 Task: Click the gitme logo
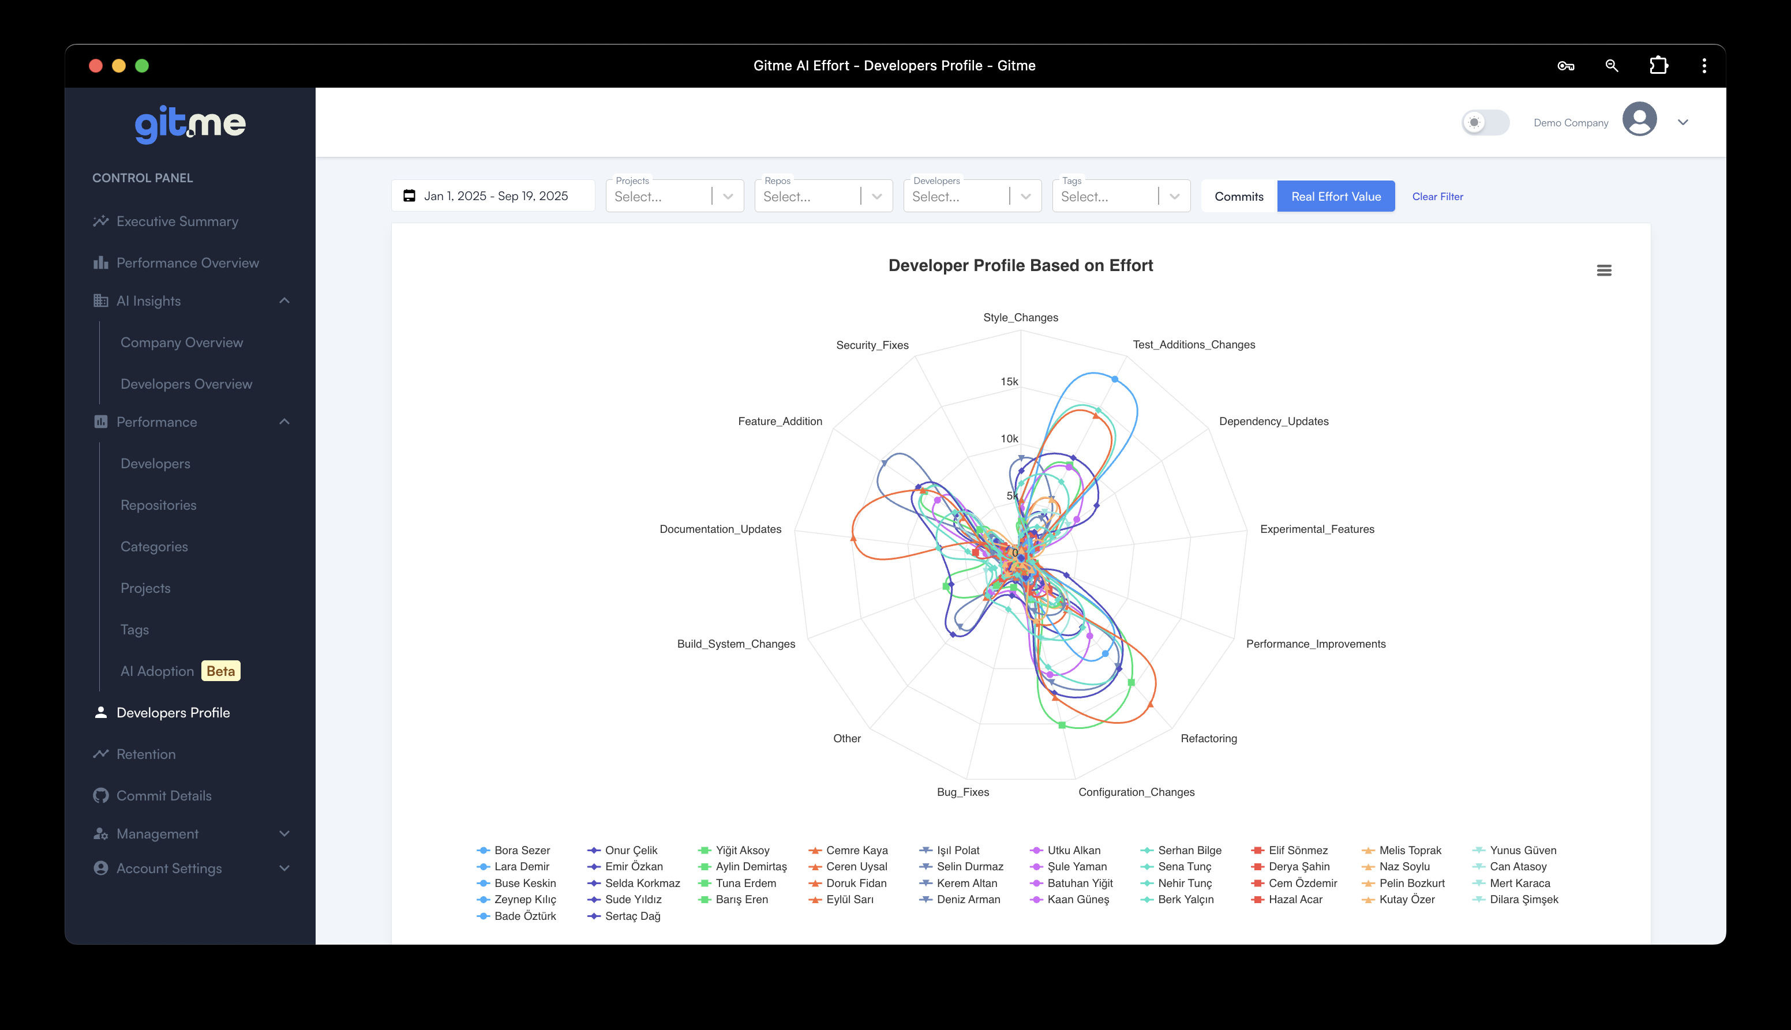coord(190,125)
